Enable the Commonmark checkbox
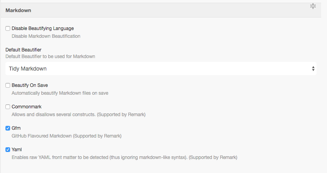Screen dimensions: 327x173 8,107
